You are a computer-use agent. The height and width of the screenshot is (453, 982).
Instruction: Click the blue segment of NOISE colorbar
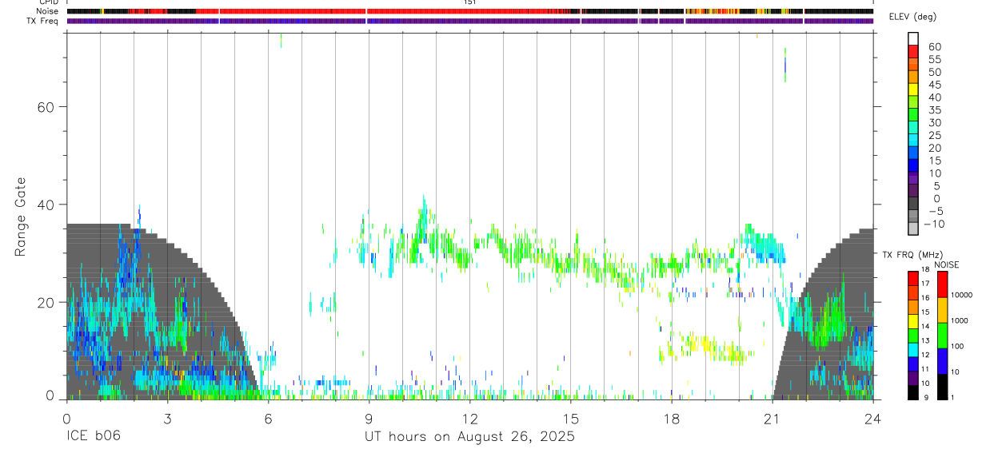coord(943,361)
